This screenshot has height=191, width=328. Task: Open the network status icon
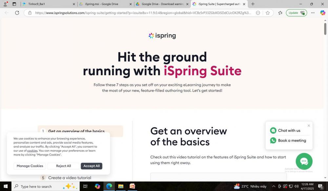pos(291,186)
